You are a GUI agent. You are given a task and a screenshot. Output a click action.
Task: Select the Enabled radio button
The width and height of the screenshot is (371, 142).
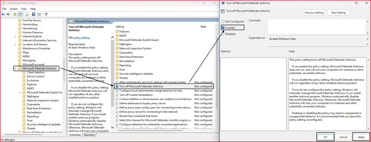coord(223,28)
